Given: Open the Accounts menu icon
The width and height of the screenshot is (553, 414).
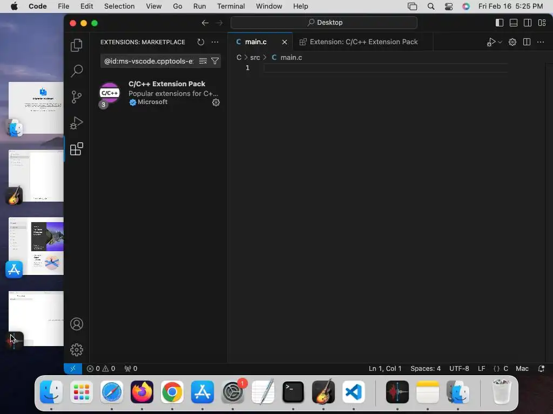Looking at the screenshot, I should point(77,324).
